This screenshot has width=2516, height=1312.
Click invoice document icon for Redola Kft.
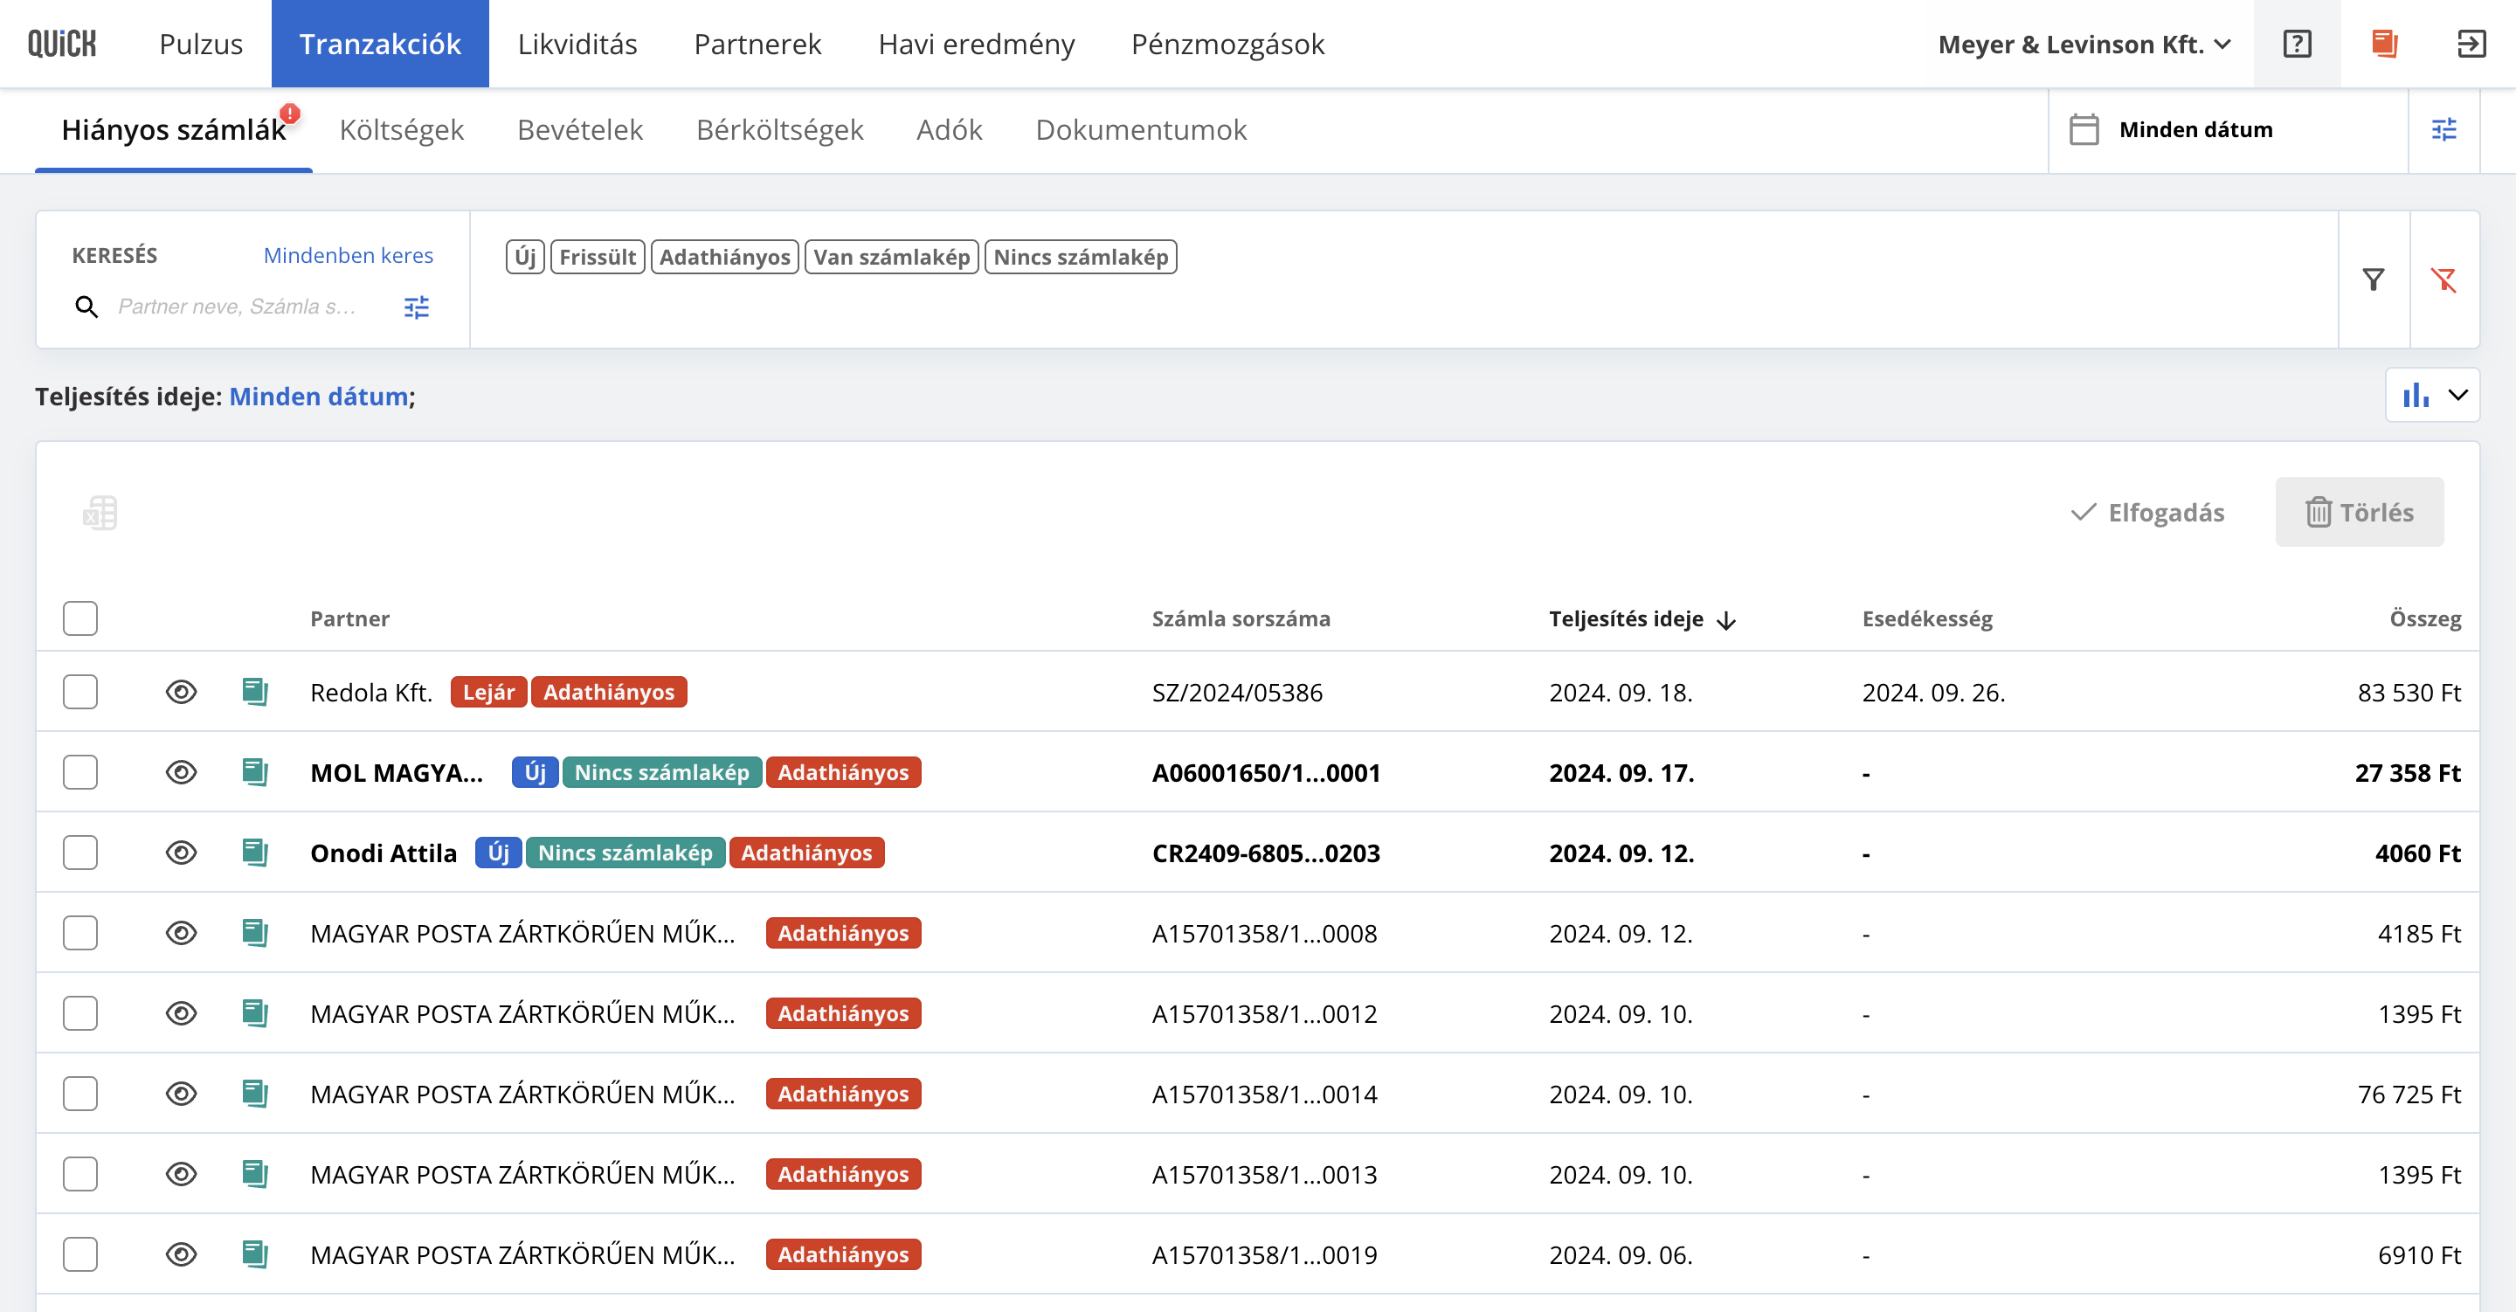pos(255,692)
